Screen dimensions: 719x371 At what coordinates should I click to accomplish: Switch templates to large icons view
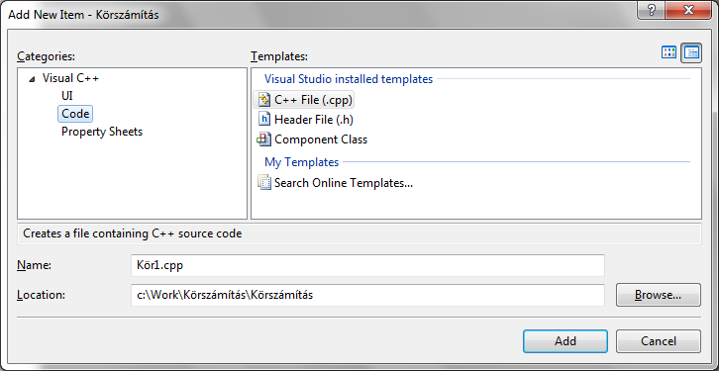[x=669, y=52]
